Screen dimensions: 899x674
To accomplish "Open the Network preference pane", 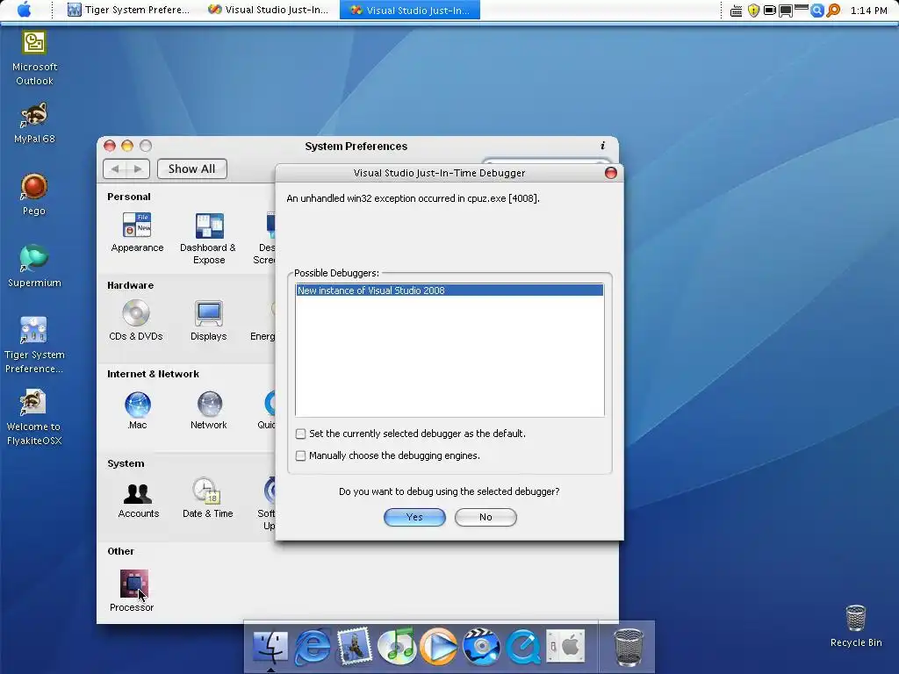I will tap(209, 410).
